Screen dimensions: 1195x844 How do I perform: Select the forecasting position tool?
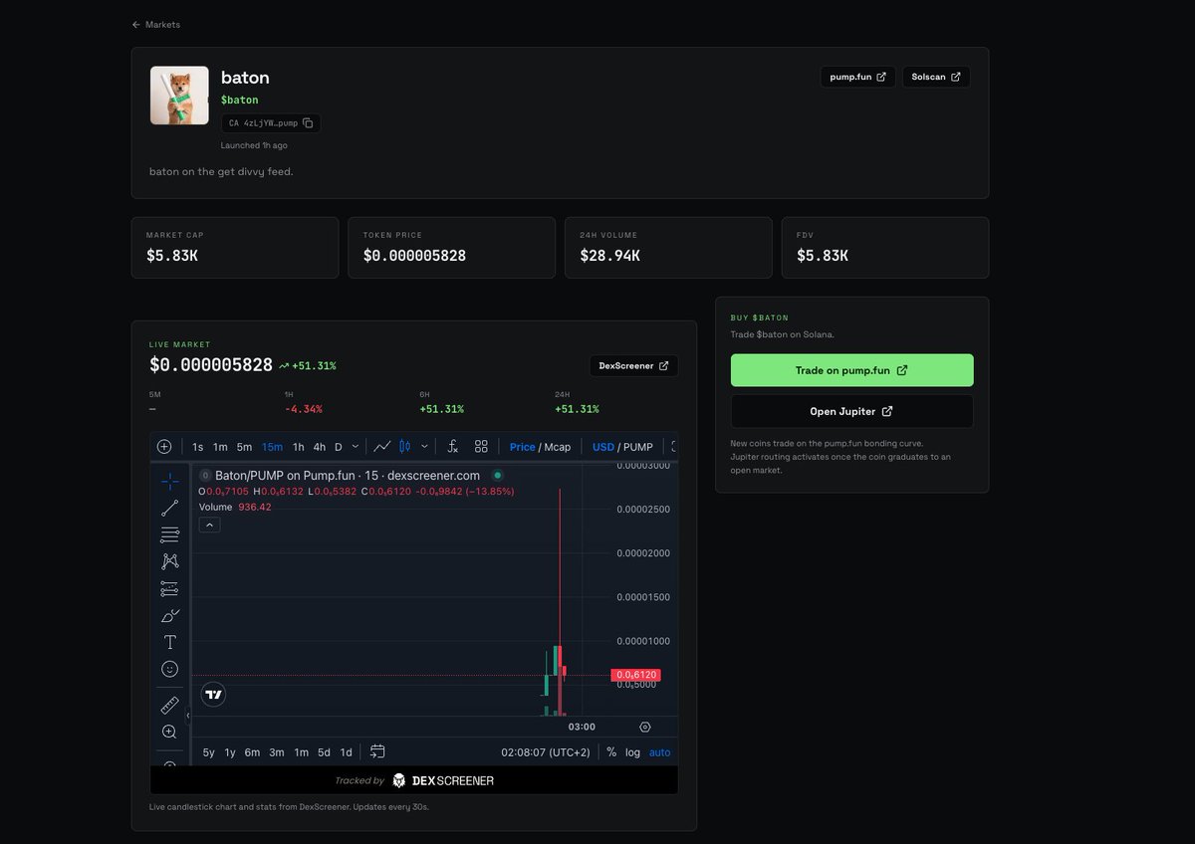coord(169,589)
